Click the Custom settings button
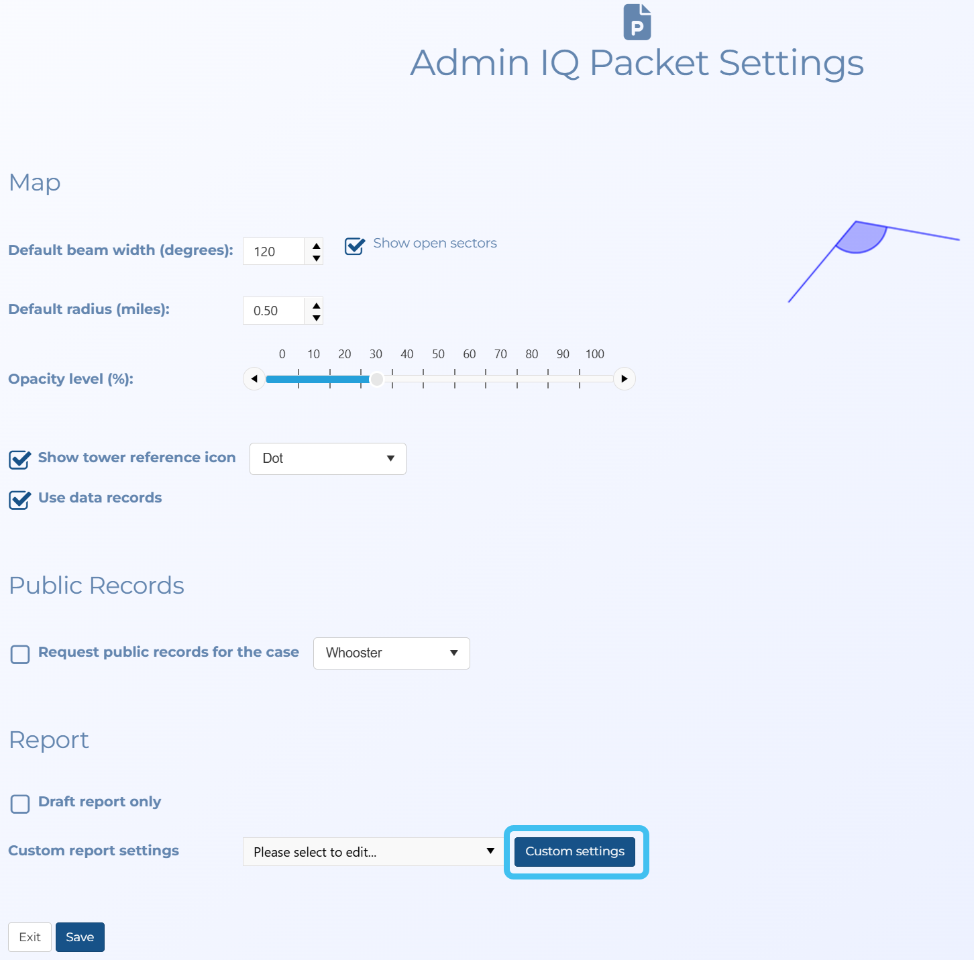 point(575,852)
